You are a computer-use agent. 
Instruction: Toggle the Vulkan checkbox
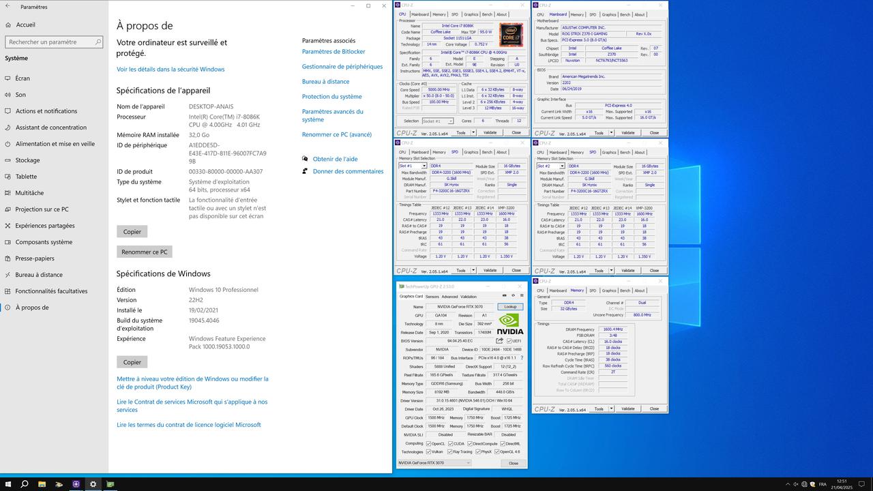428,451
